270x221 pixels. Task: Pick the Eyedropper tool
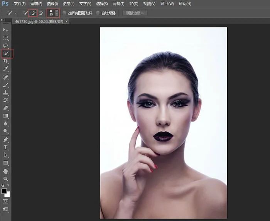(x=6, y=69)
